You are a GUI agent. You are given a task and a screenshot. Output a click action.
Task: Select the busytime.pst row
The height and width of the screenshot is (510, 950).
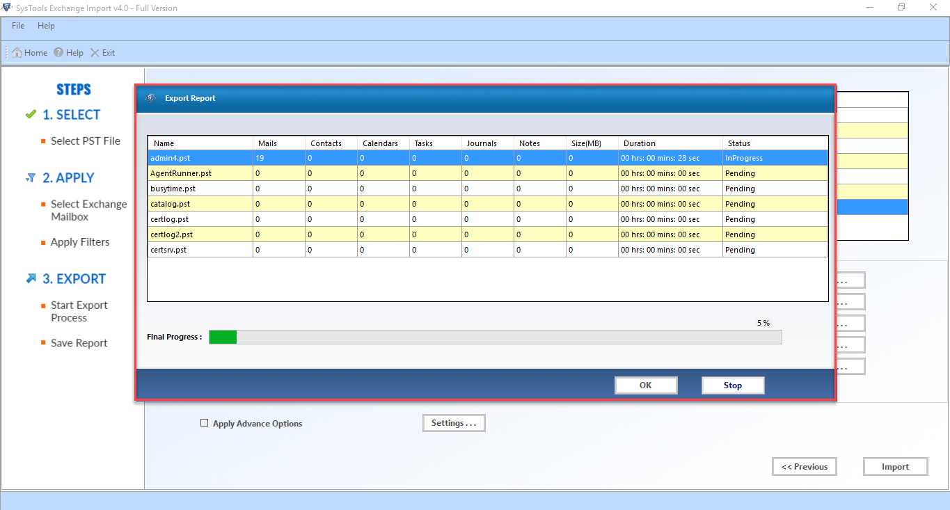pyautogui.click(x=488, y=189)
